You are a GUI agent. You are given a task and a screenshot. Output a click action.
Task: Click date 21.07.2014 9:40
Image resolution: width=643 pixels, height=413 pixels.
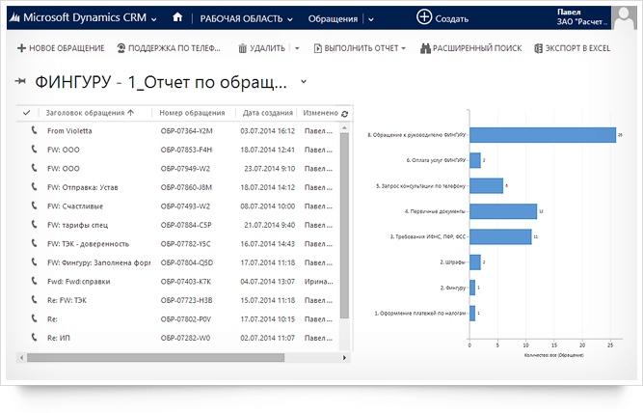click(x=269, y=226)
